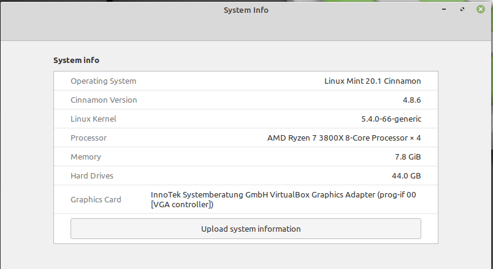Screen dimensions: 493x269
Task: Click the Linux Mint 20.1 Cinnamon value
Action: [373, 81]
